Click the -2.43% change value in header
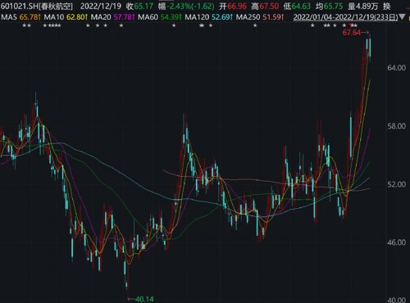Viewport: 410px width, 303px height. 178,6
